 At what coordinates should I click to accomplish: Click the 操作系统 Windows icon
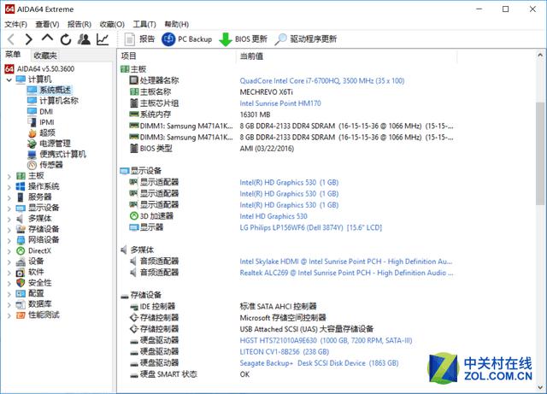tap(21, 186)
